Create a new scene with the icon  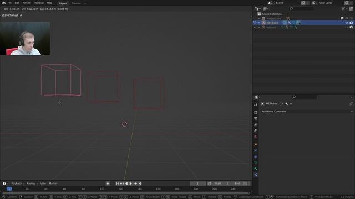pos(303,3)
